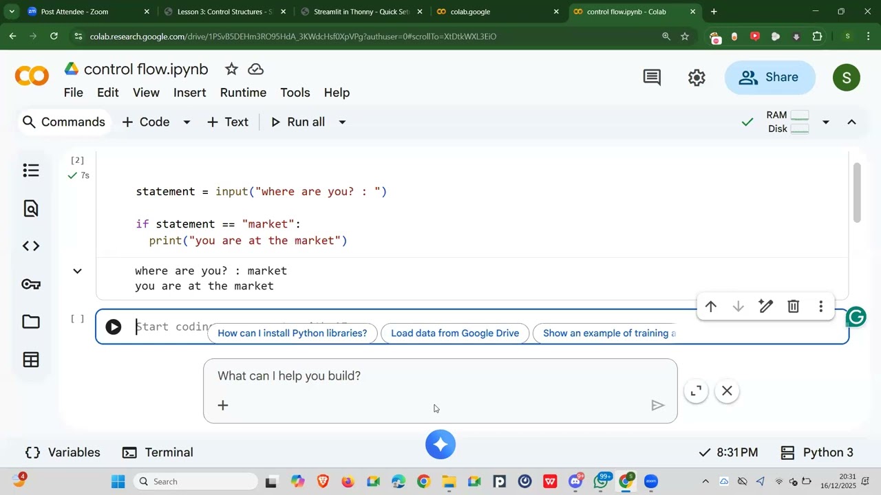Select 'How can I install Python libraries?' suggestion

click(x=293, y=333)
